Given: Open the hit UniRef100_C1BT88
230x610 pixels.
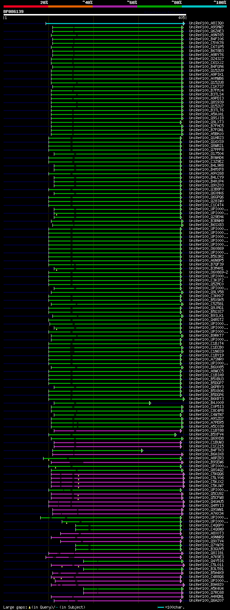Looking at the screenshot, I should coord(206,431).
